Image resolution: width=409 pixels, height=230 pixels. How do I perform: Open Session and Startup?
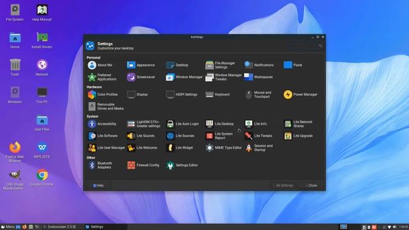(259, 148)
